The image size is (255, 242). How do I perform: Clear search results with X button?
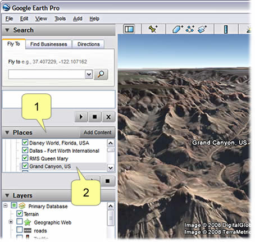tap(108, 117)
